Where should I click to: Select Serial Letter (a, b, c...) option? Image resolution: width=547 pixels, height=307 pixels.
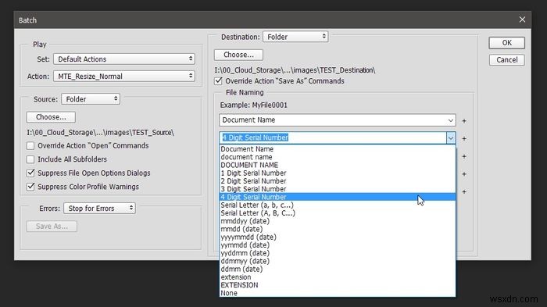pos(338,205)
